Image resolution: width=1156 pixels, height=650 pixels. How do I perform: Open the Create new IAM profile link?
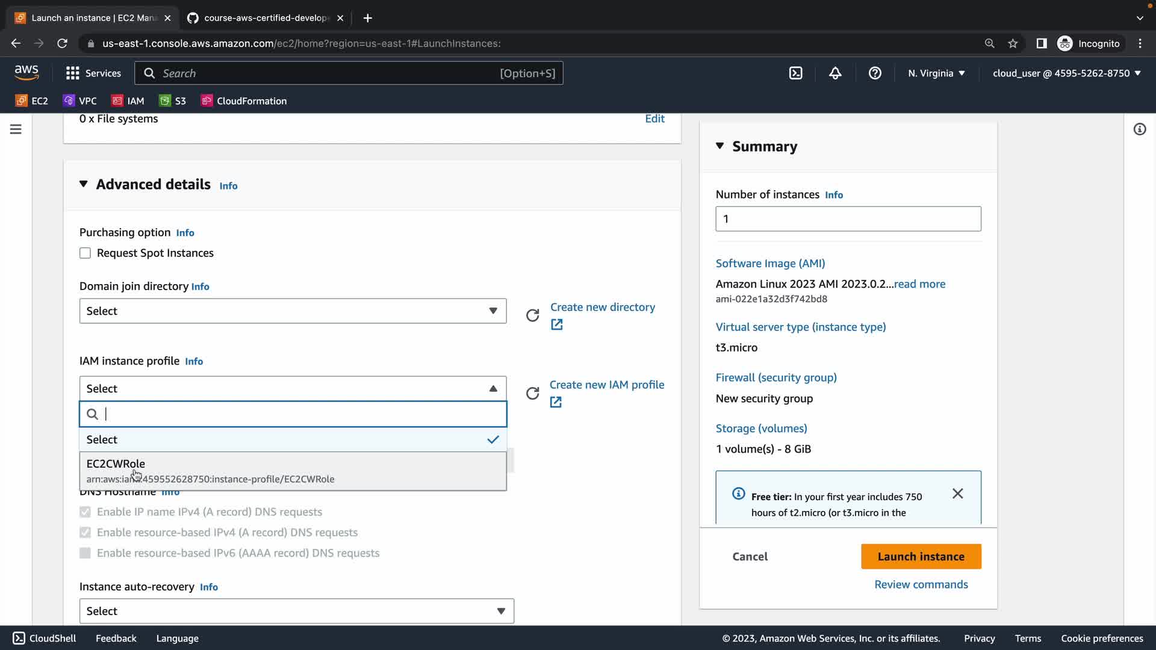606,385
